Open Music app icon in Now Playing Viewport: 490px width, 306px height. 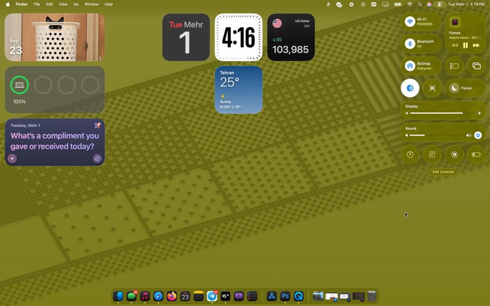455,22
